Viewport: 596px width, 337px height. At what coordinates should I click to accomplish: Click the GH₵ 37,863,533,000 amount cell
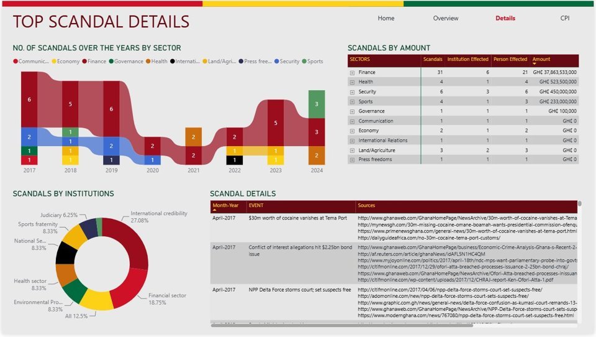tap(554, 72)
